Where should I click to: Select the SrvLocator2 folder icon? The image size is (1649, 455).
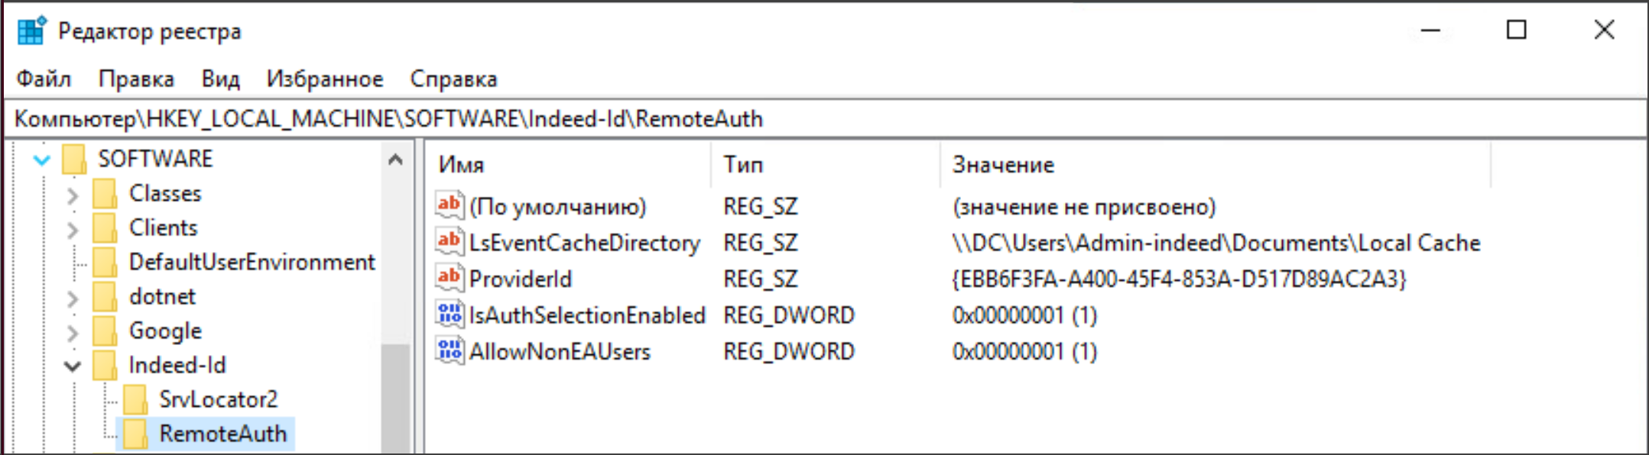tap(135, 399)
